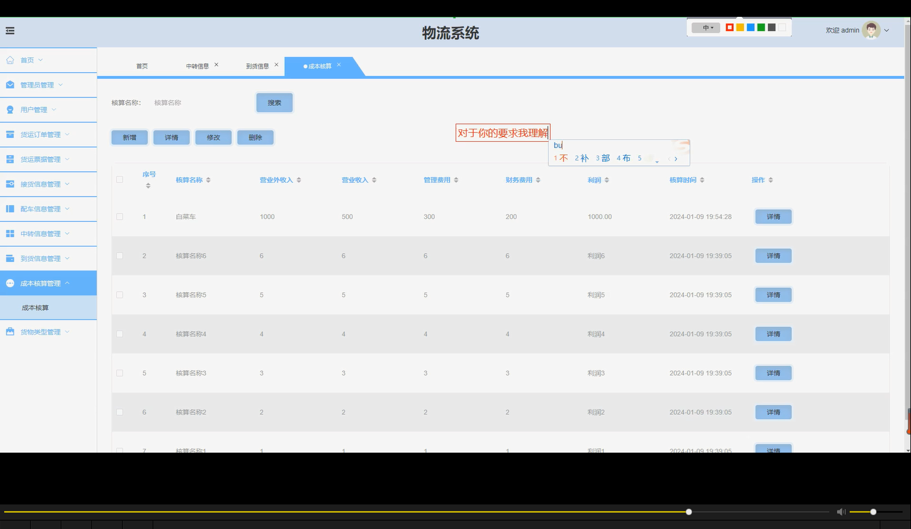This screenshot has width=911, height=529.
Task: Click the hamburger menu icon top left
Action: coord(10,30)
